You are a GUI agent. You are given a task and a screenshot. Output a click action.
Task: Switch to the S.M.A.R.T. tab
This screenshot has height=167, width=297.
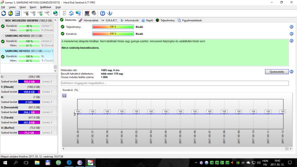click(109, 20)
